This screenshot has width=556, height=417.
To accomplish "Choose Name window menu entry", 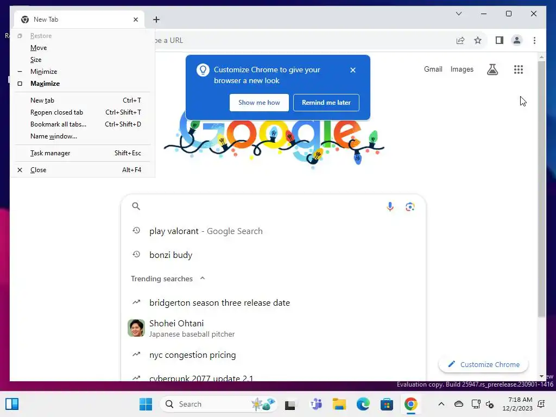I will 83,136.
